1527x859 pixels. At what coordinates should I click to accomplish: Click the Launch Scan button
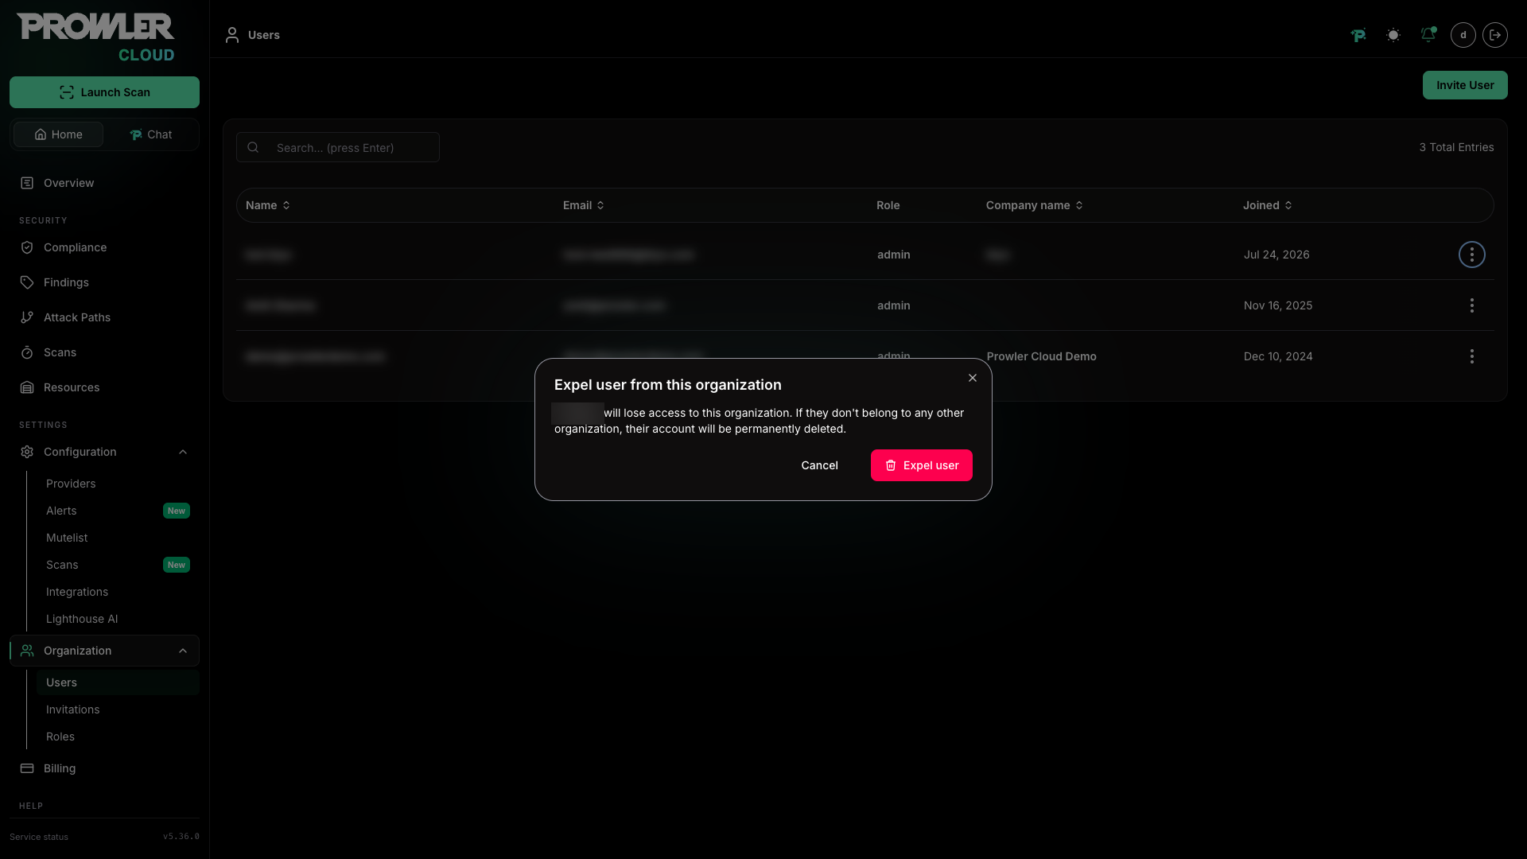[x=104, y=92]
